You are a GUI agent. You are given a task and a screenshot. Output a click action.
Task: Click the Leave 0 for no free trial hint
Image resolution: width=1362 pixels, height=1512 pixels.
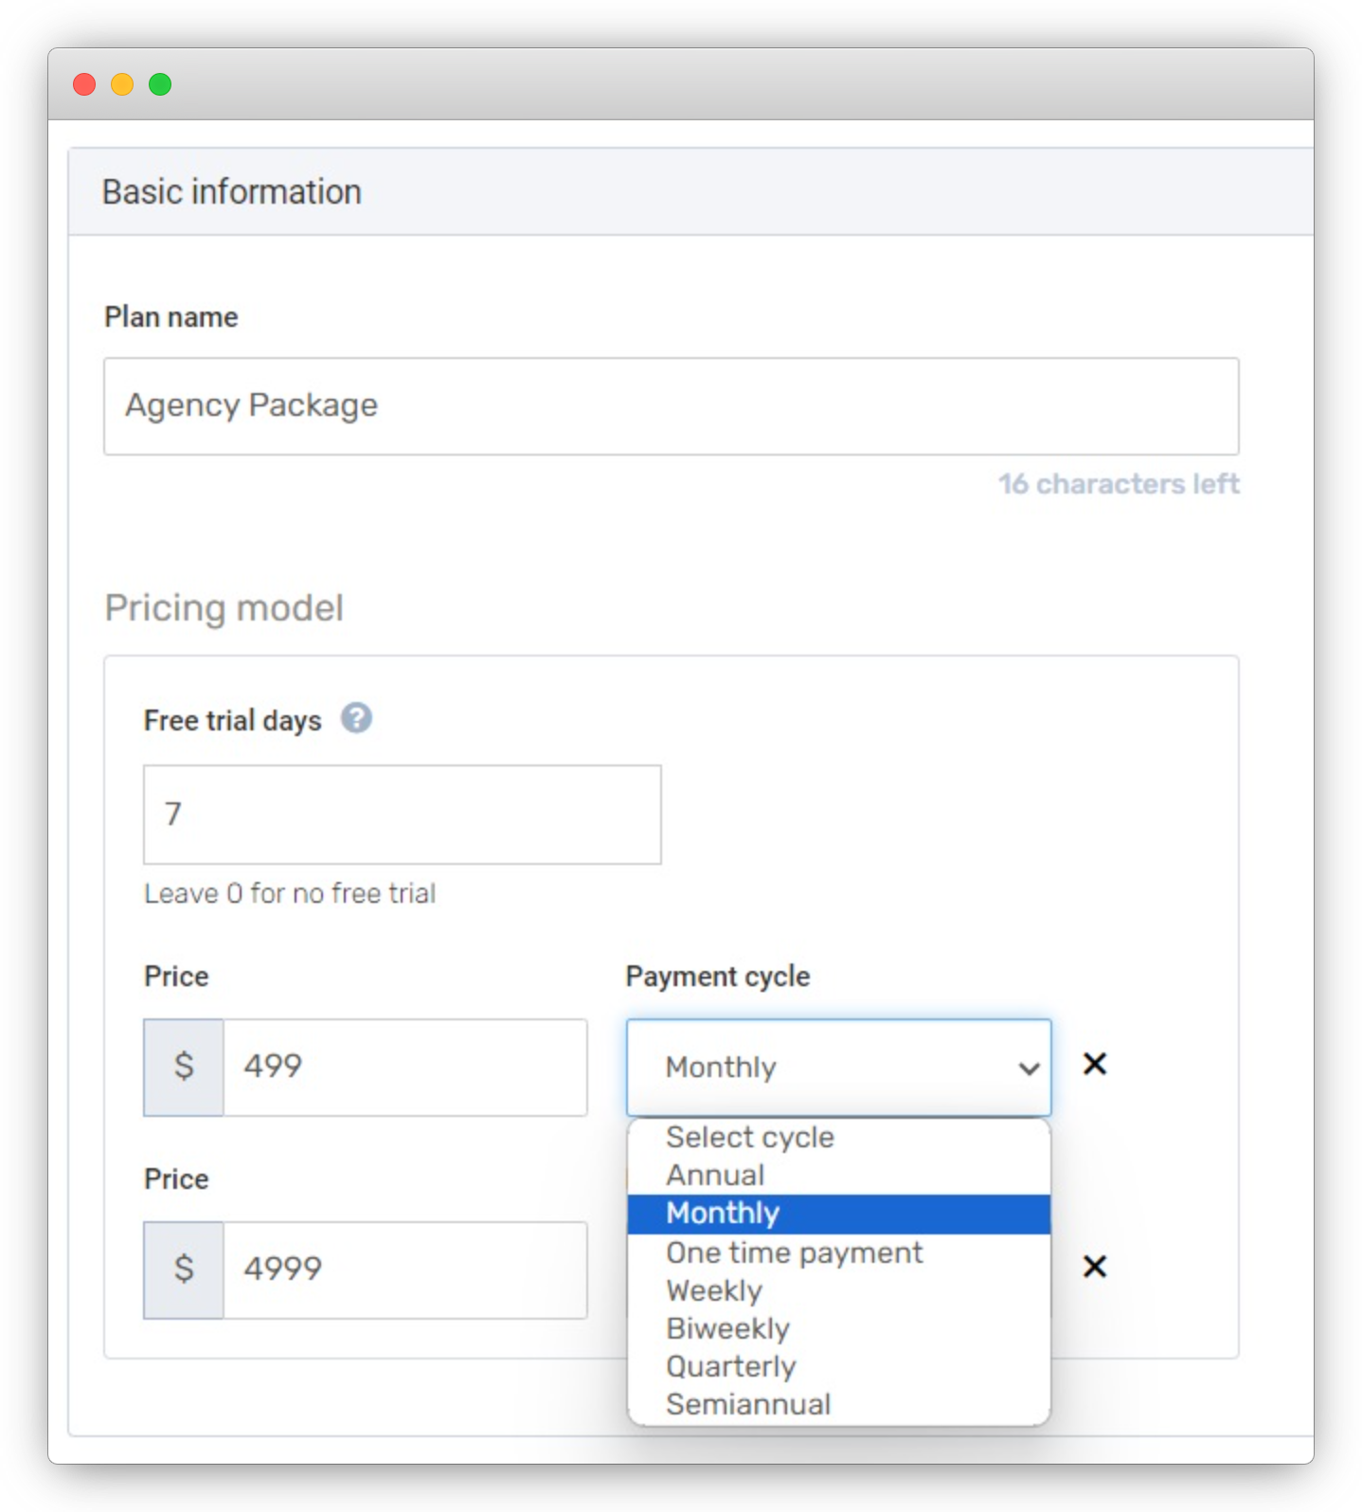(x=290, y=893)
